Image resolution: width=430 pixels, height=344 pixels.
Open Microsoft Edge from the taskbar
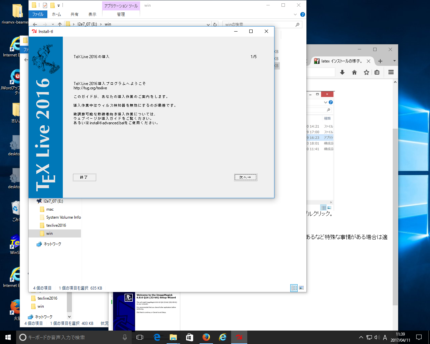157,337
